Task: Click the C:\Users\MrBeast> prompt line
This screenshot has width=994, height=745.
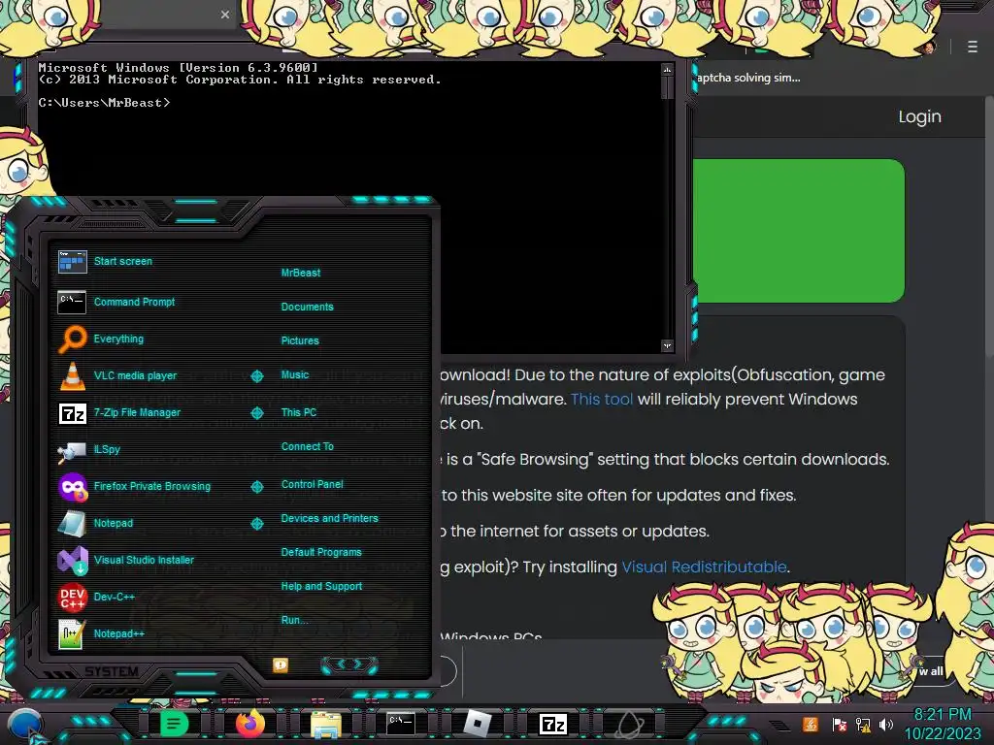Action: coord(105,103)
